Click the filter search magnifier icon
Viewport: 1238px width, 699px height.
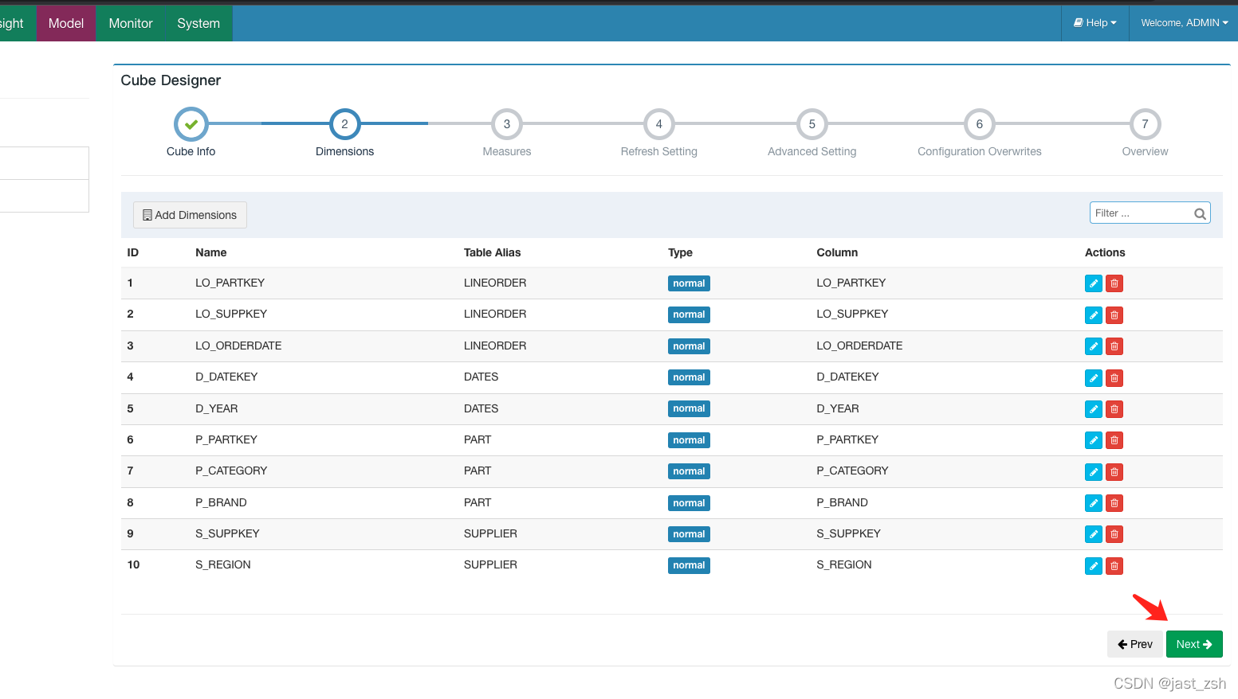pos(1199,213)
